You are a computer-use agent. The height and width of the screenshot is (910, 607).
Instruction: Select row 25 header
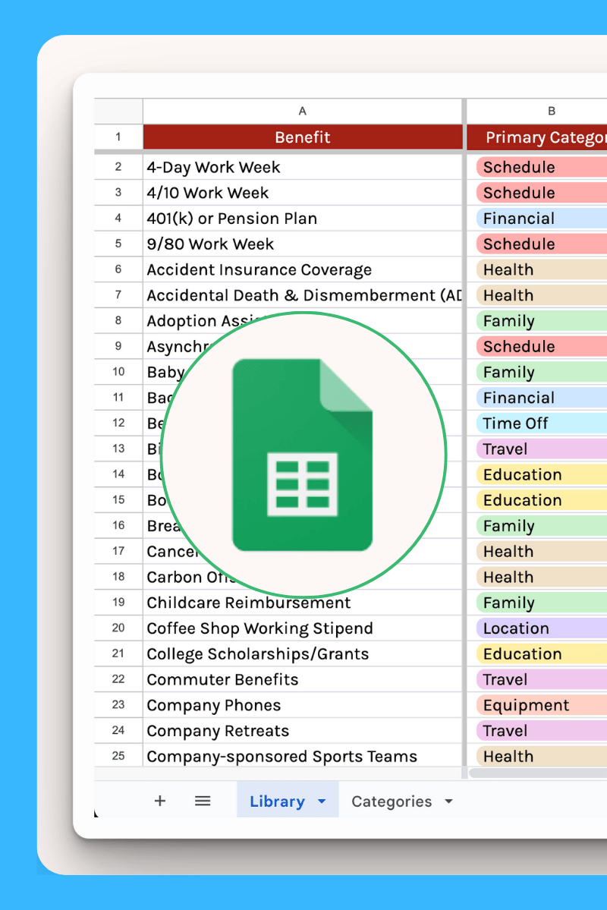[x=118, y=756]
